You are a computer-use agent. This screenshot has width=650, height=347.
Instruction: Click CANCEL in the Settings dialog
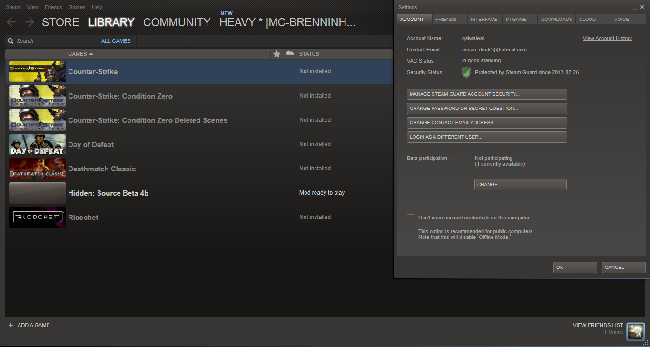[x=624, y=268]
